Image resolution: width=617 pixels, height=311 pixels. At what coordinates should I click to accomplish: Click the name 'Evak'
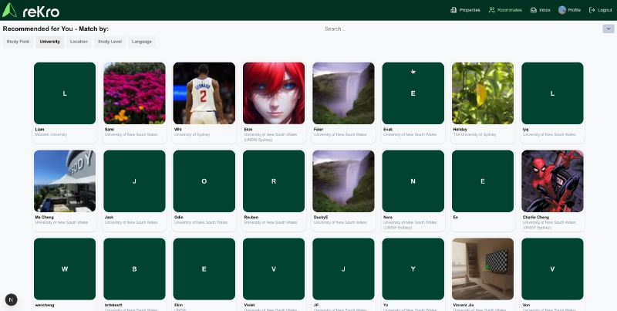tap(388, 130)
